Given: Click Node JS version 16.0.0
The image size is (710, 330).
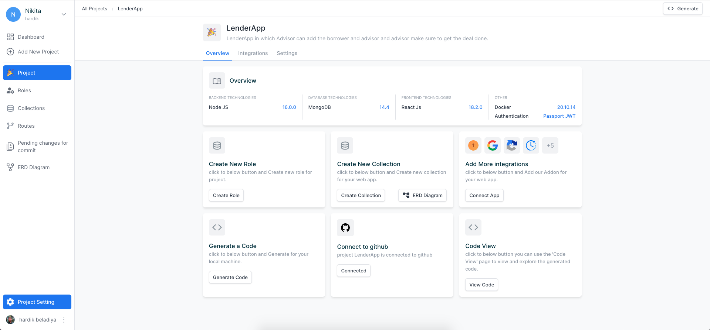Looking at the screenshot, I should point(289,107).
